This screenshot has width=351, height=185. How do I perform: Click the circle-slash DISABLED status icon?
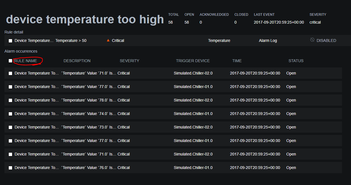pos(312,40)
